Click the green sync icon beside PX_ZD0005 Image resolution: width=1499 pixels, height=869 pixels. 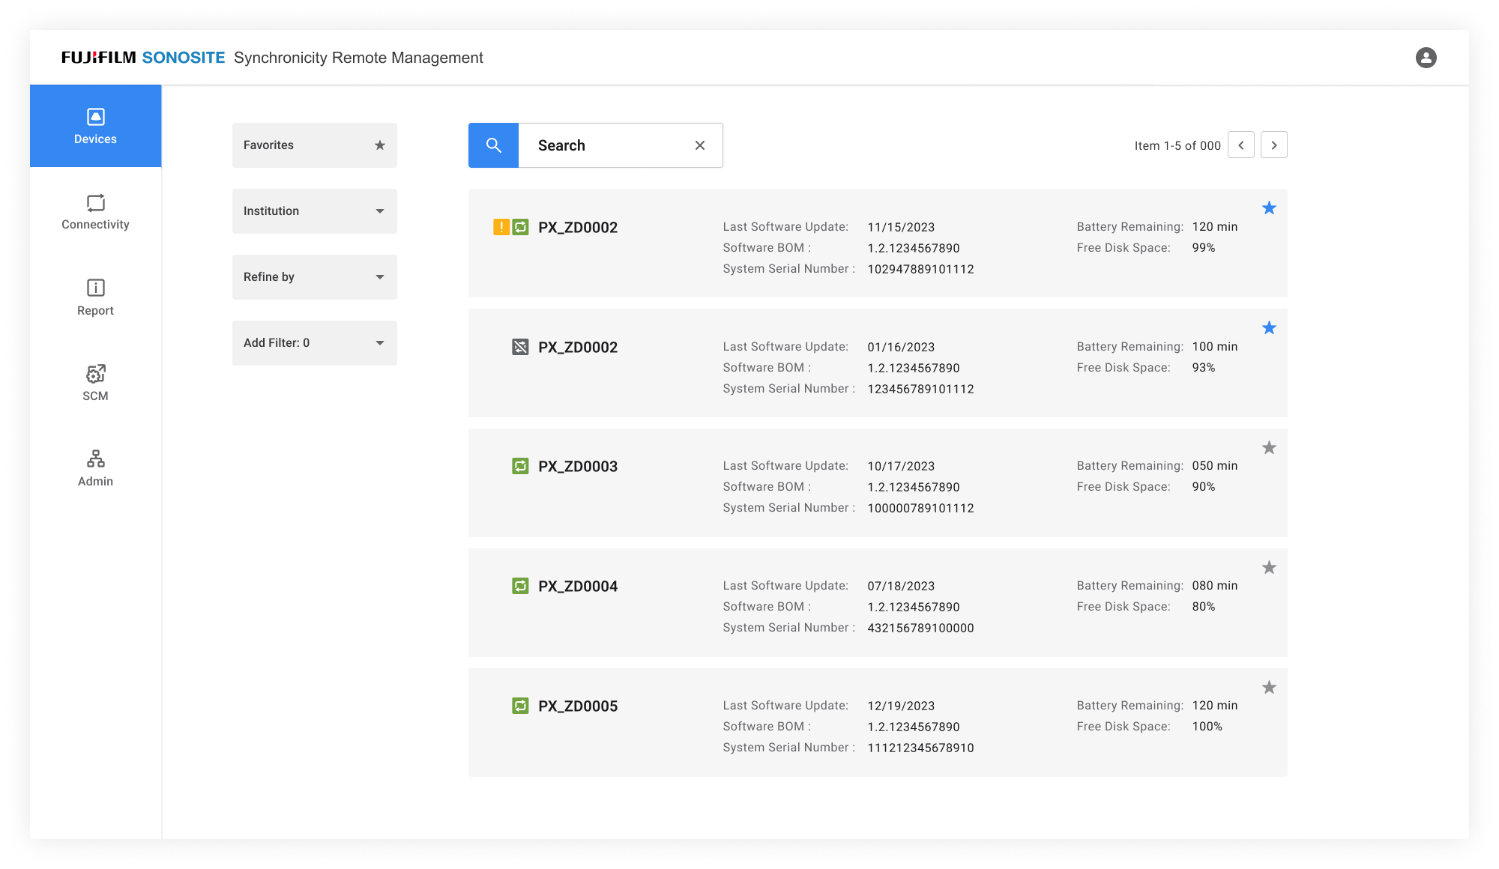[x=520, y=706]
